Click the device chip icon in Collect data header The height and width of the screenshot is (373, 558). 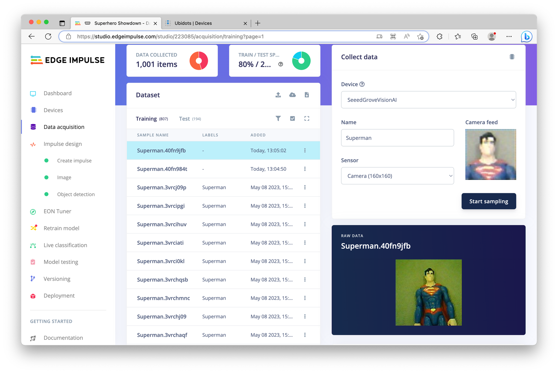[512, 57]
